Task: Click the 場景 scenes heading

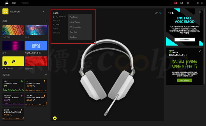Action: (5, 21)
